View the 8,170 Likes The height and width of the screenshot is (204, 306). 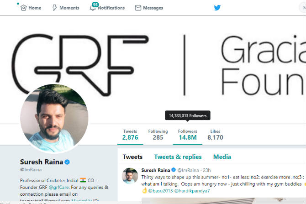pyautogui.click(x=215, y=135)
